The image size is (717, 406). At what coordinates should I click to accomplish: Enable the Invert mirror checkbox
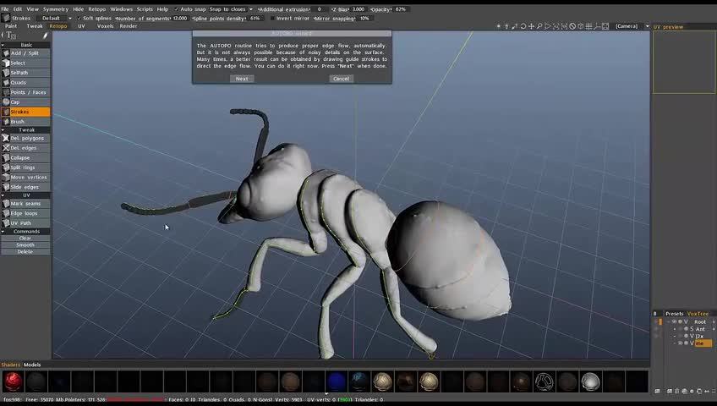pos(272,18)
